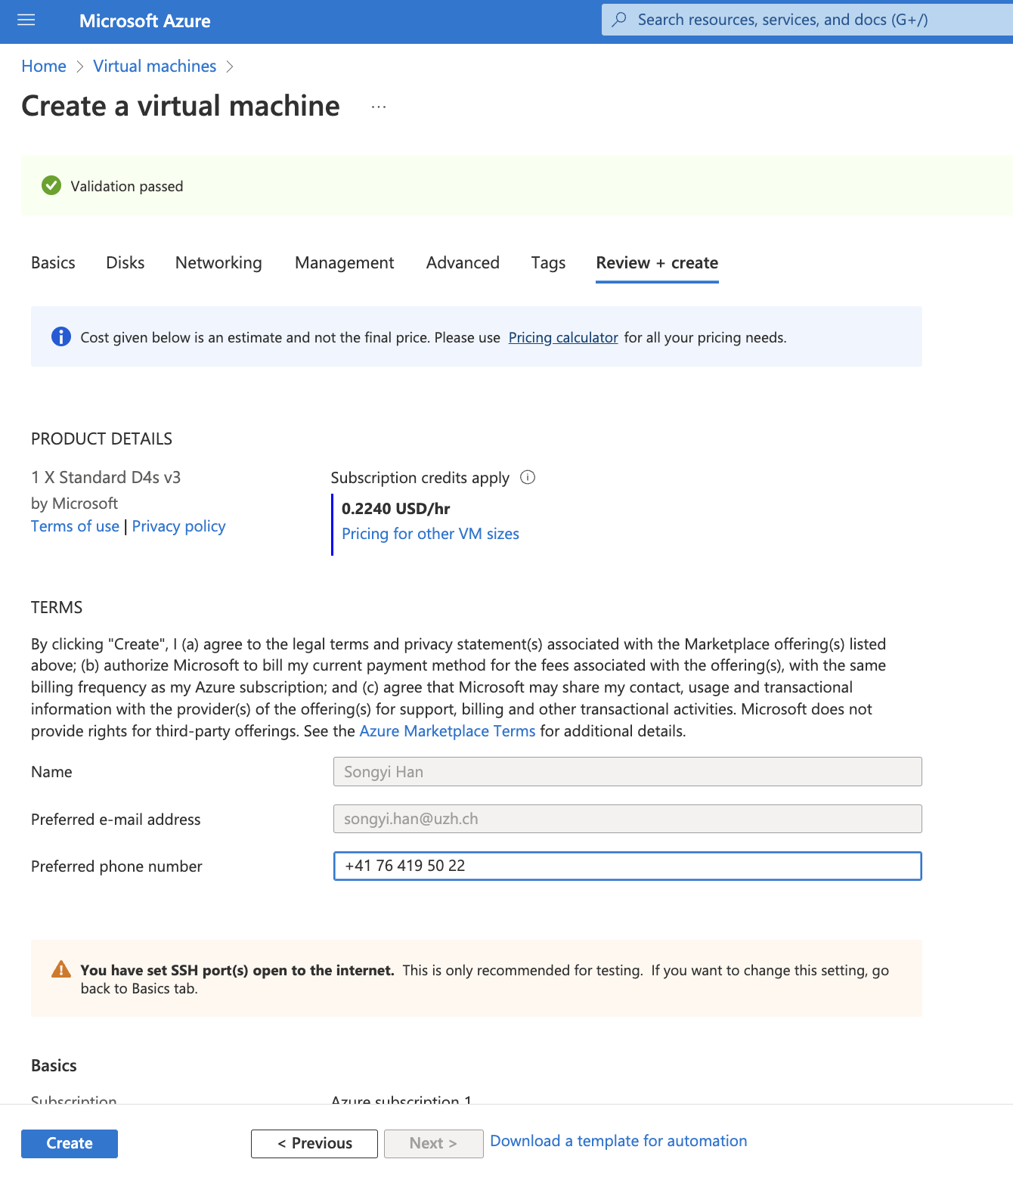Open Download a template for automation
1013x1187 pixels.
pos(618,1141)
